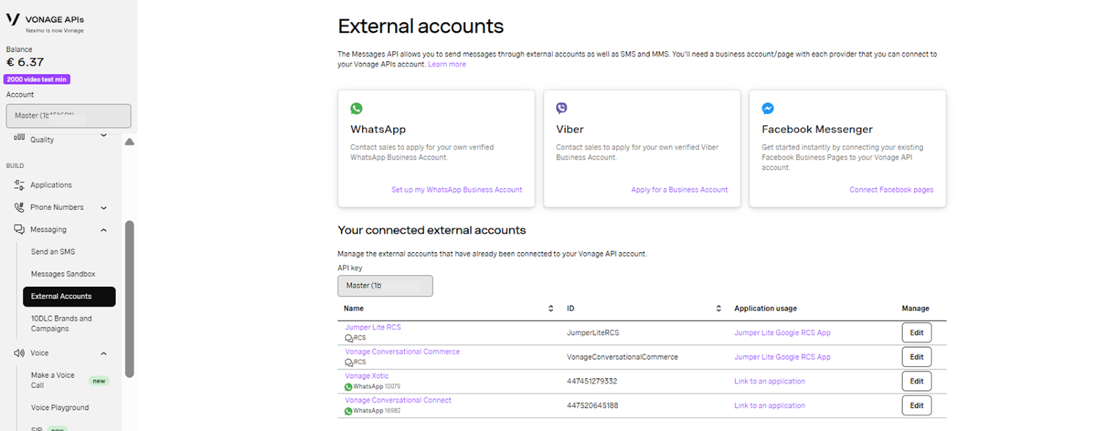Viewport: 1107px width, 431px height.
Task: Open Jumper Lite Google RCS App in first row
Action: (783, 333)
